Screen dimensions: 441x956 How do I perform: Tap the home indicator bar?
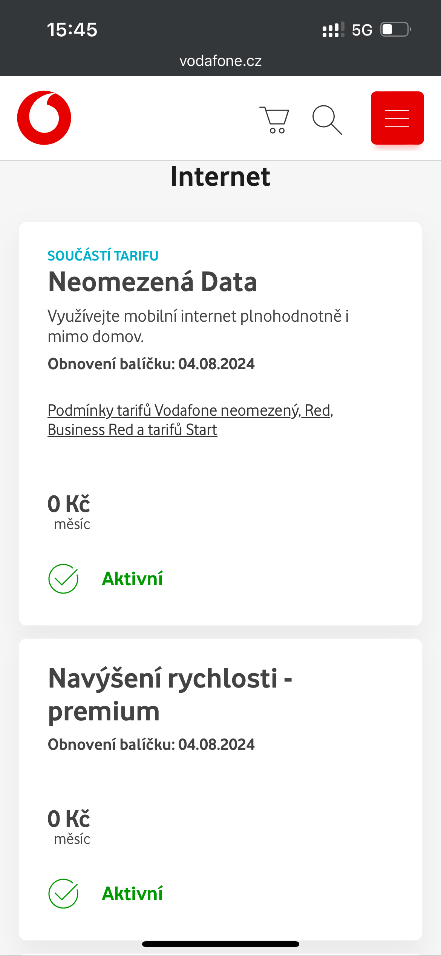coord(220,944)
